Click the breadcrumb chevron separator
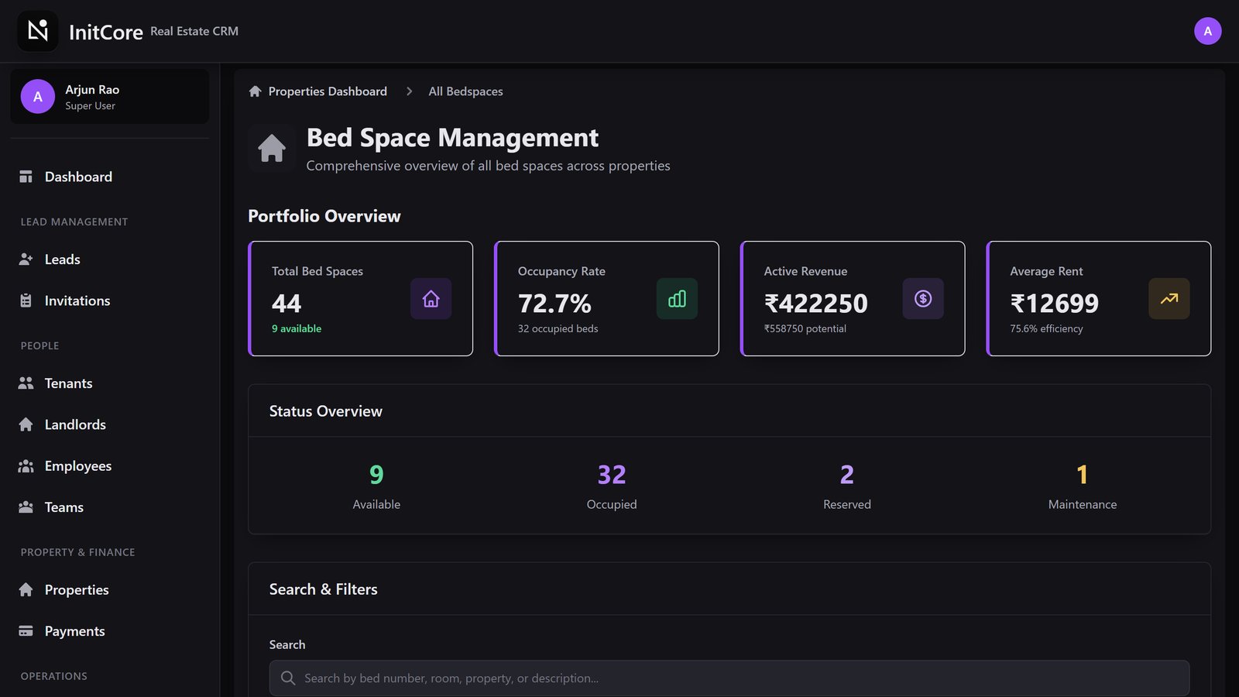Screen dimensions: 1239x697 tap(409, 91)
